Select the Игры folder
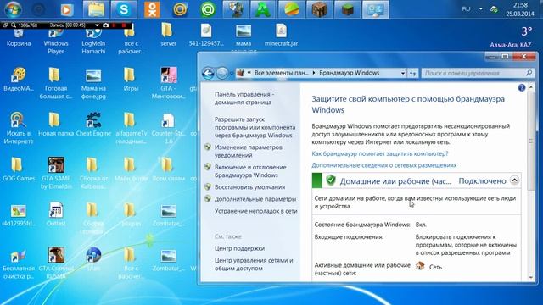The height and width of the screenshot is (305, 543). (x=131, y=79)
